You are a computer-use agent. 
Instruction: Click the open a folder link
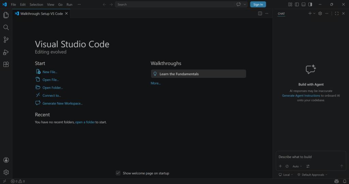point(85,122)
